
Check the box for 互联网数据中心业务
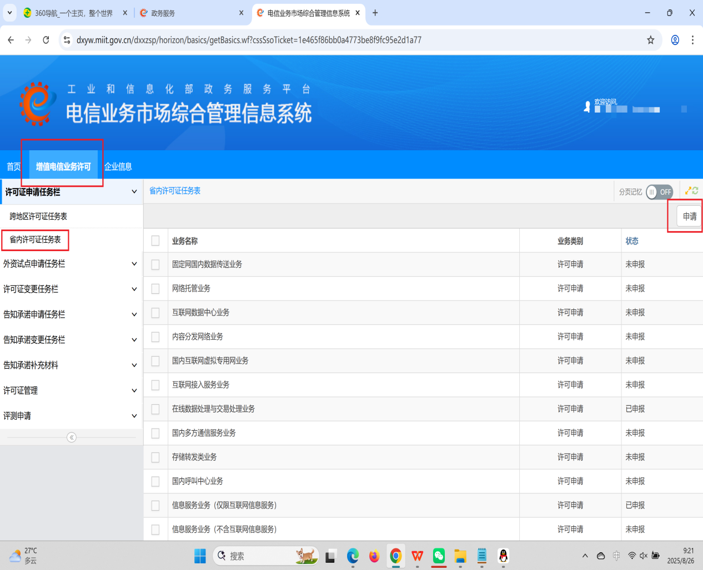[x=155, y=313]
